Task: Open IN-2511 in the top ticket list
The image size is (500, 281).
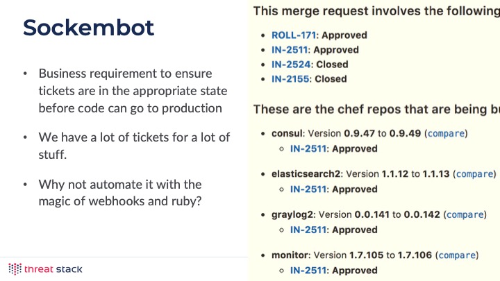Action: click(290, 50)
